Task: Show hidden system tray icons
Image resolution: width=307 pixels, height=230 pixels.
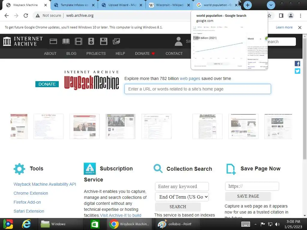Action: pyautogui.click(x=255, y=224)
